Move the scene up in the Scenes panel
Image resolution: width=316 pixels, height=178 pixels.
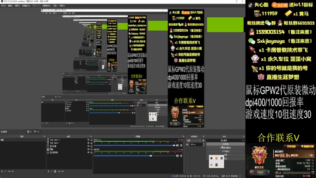click(x=9, y=171)
